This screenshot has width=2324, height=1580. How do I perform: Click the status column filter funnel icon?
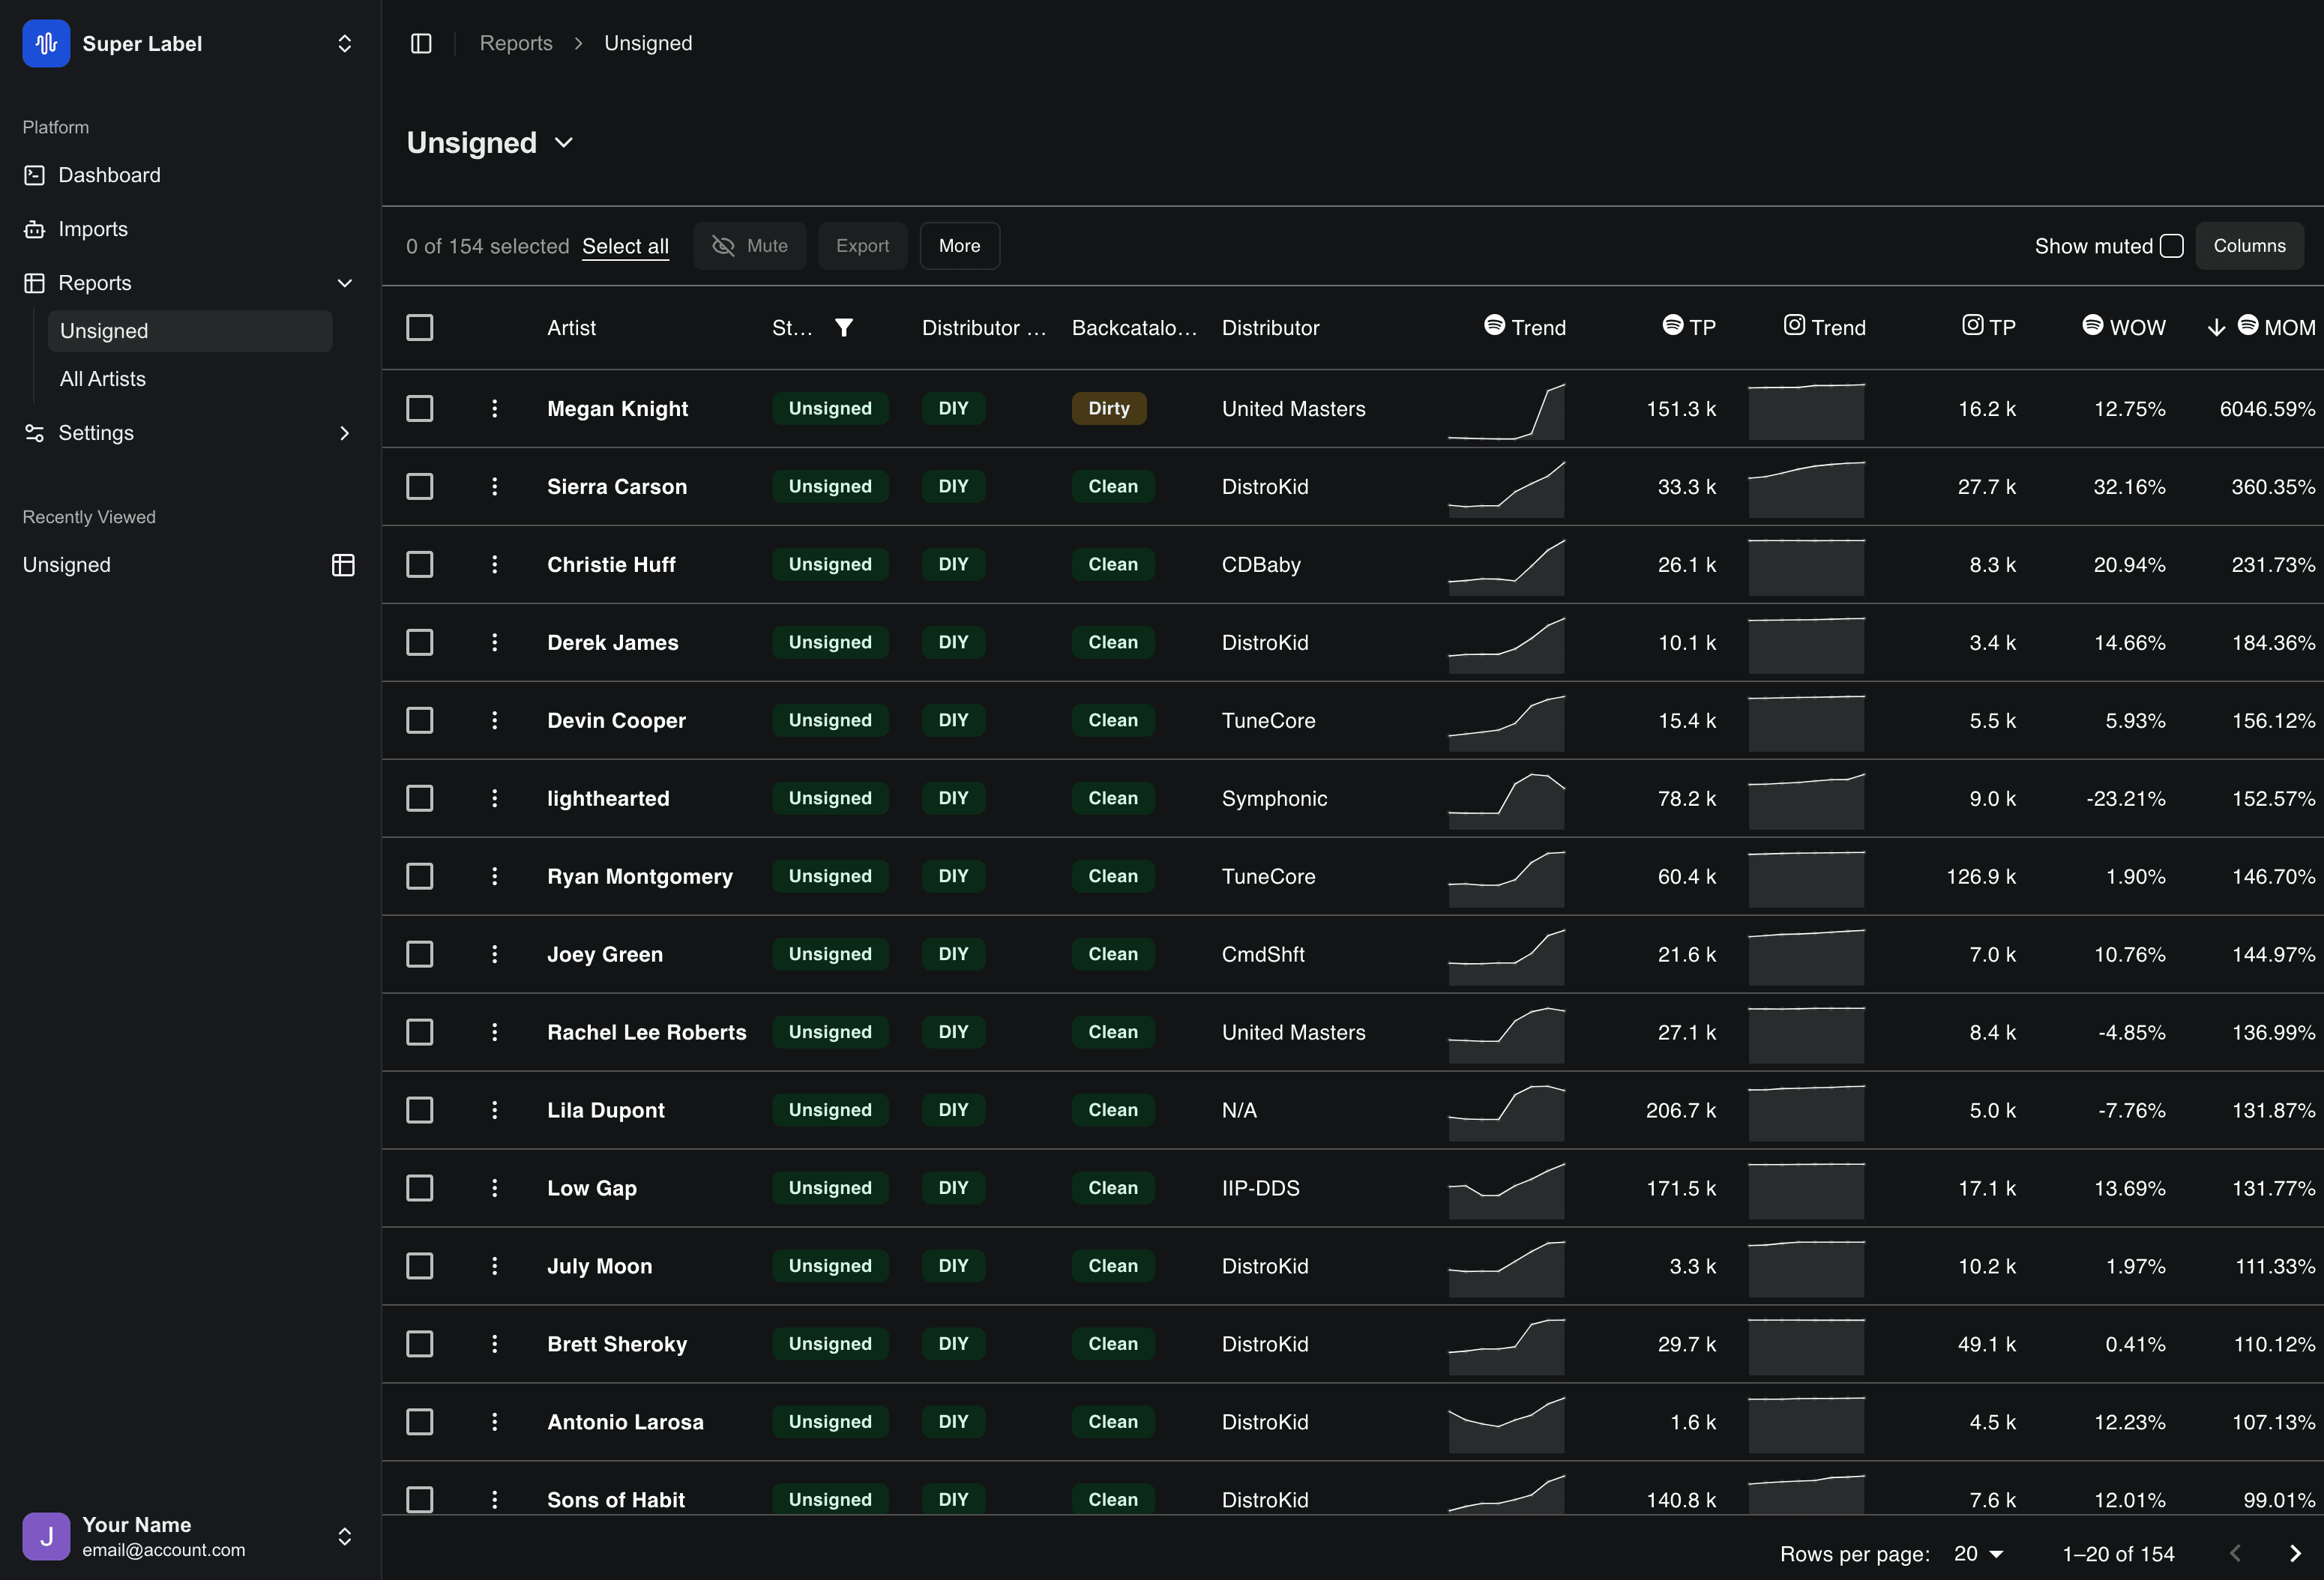(843, 328)
